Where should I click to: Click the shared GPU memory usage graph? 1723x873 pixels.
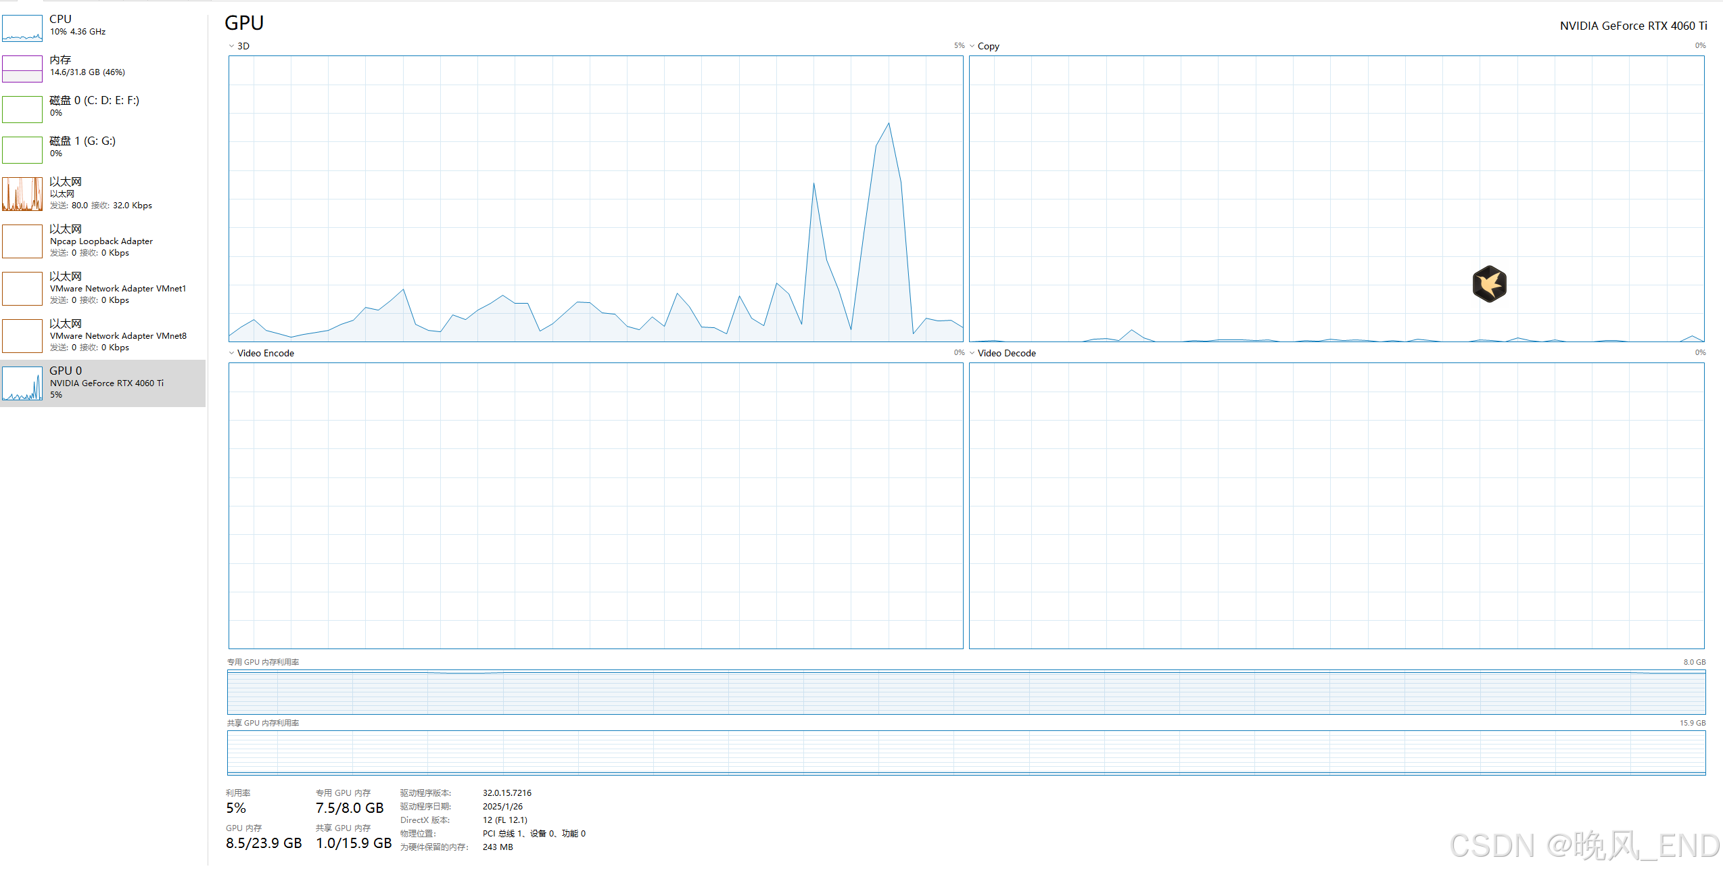(x=966, y=753)
